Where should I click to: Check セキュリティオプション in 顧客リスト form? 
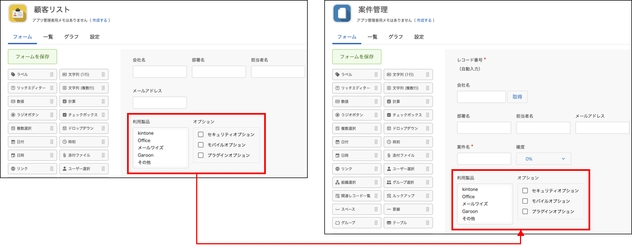pos(201,134)
